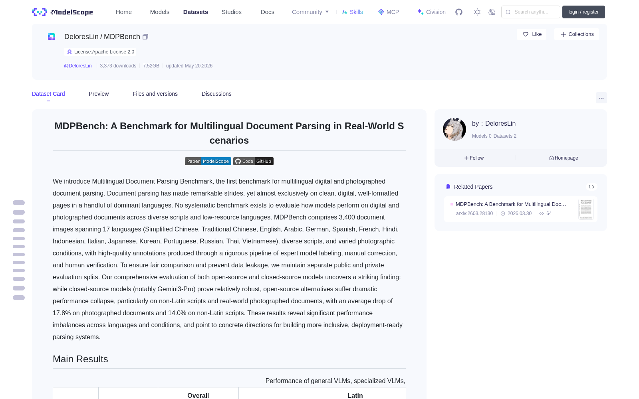Click the by: DeloresLin author name

pos(494,124)
